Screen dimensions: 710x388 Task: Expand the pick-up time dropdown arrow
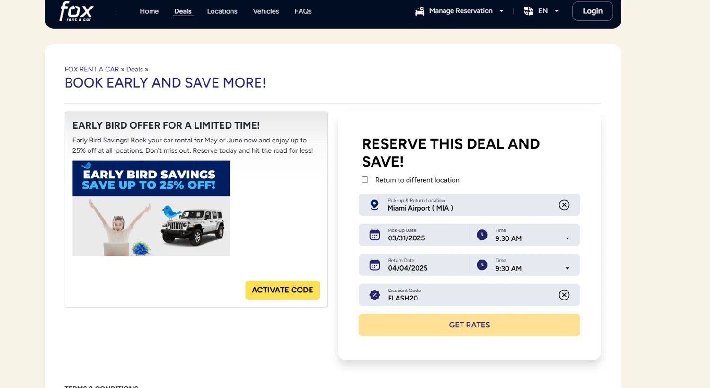click(x=567, y=238)
